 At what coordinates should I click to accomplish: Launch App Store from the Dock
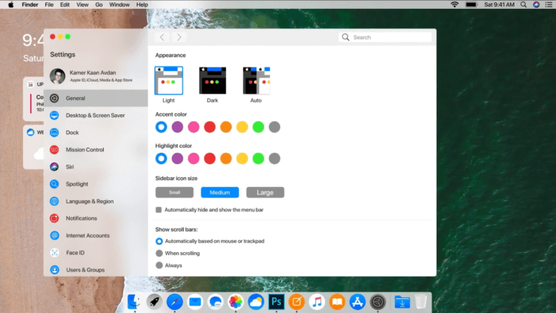coord(357,302)
